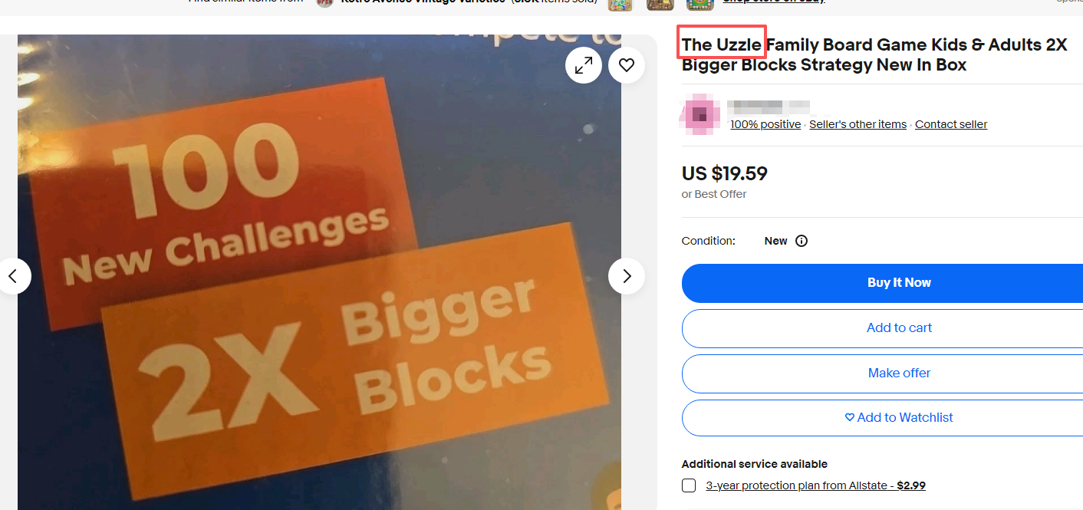The image size is (1083, 510).
Task: Open the Condition info icon
Action: coord(802,241)
